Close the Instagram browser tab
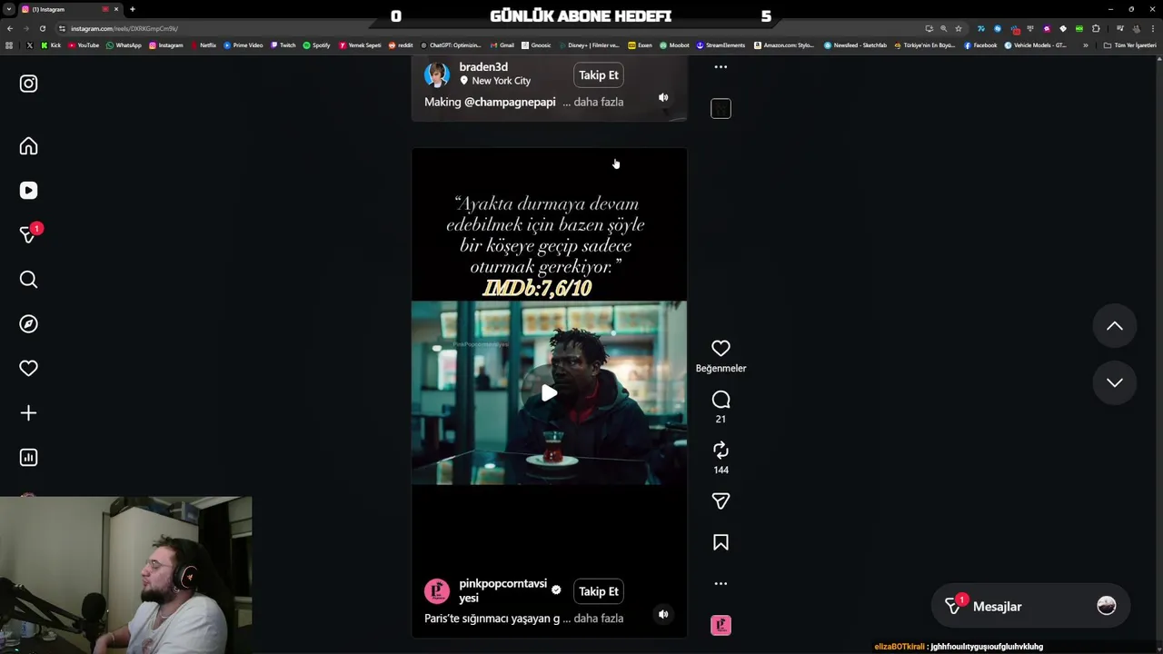Image resolution: width=1163 pixels, height=654 pixels. 116,9
